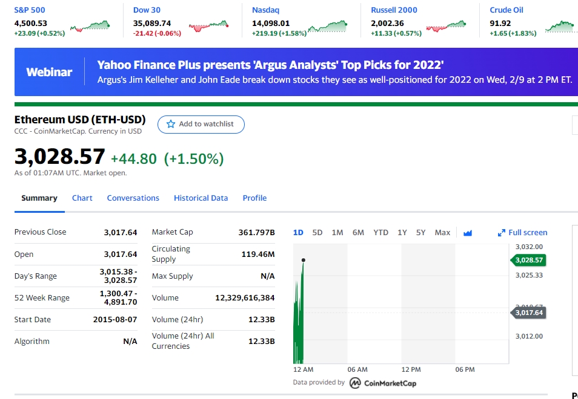Open the Crude Oil quote link
This screenshot has width=578, height=399.
(x=507, y=10)
